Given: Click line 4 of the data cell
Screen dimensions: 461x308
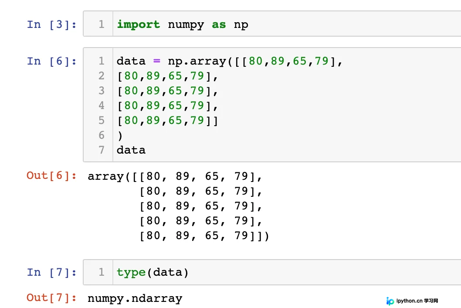Looking at the screenshot, I should [x=168, y=106].
